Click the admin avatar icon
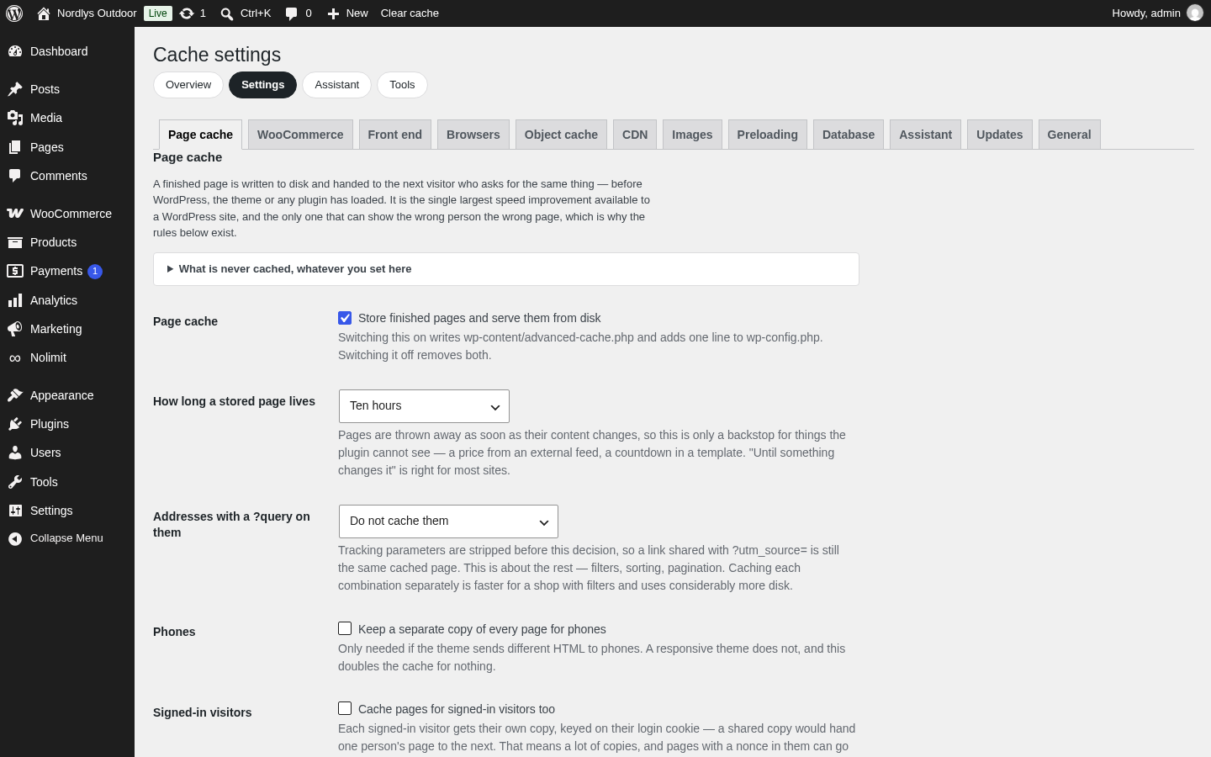This screenshot has width=1211, height=757. (x=1195, y=13)
